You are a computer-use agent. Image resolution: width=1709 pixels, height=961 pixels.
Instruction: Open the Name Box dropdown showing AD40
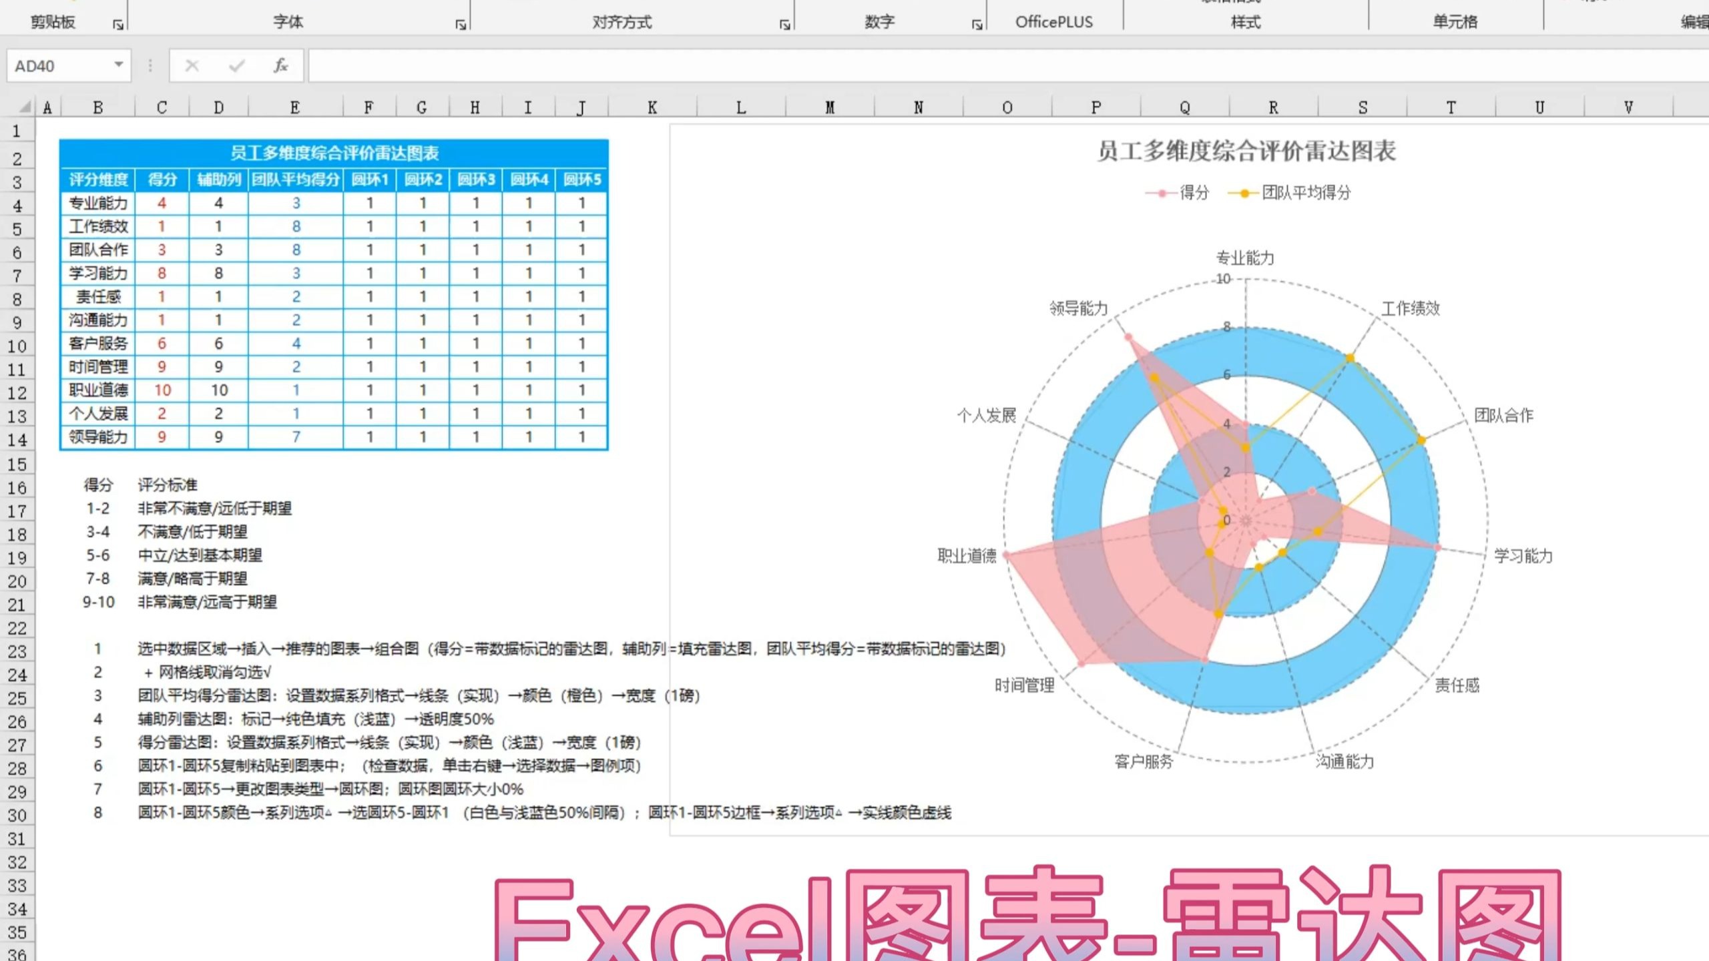(x=120, y=65)
